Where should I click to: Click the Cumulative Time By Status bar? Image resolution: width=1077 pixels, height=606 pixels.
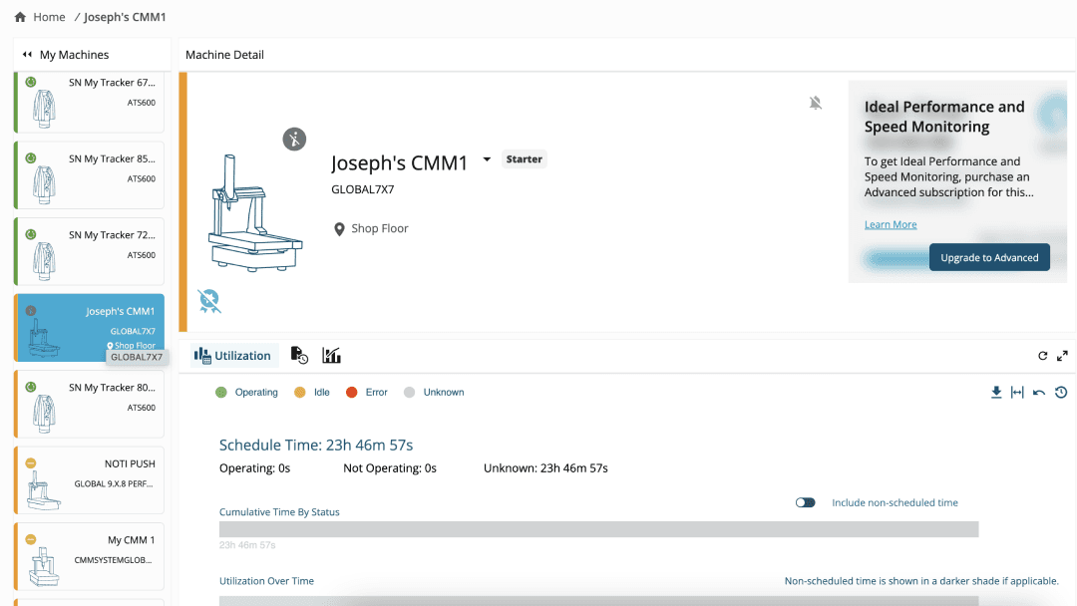(598, 529)
